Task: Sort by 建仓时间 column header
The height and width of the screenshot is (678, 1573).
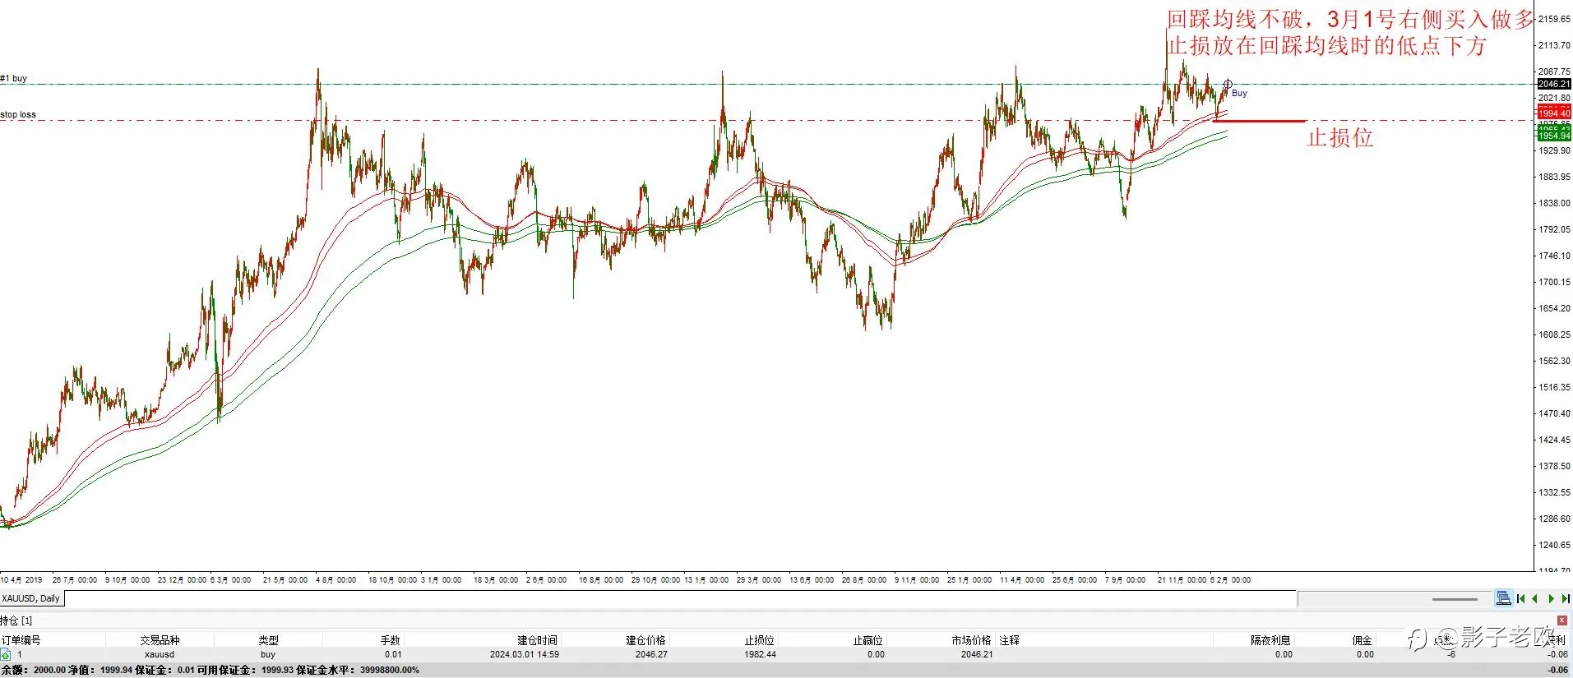Action: [x=537, y=640]
